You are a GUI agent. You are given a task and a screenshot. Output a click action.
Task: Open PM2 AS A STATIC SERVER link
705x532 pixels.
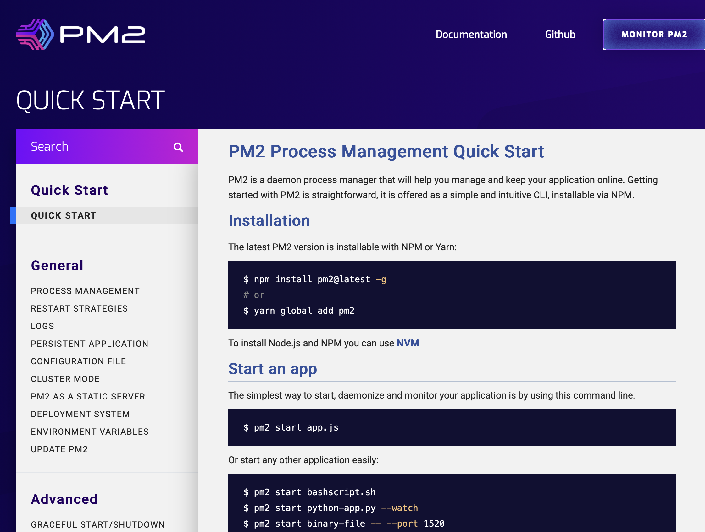[88, 396]
